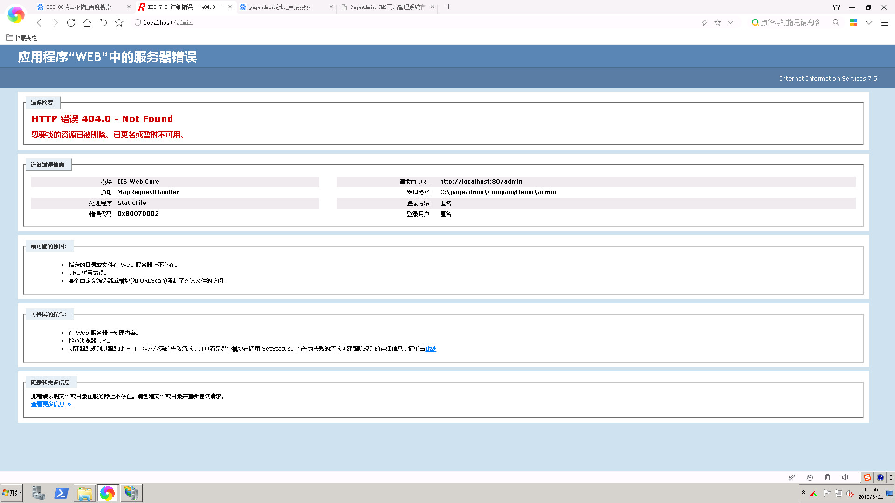The width and height of the screenshot is (895, 503).
Task: Click the undo closed tab icon
Action: (103, 22)
